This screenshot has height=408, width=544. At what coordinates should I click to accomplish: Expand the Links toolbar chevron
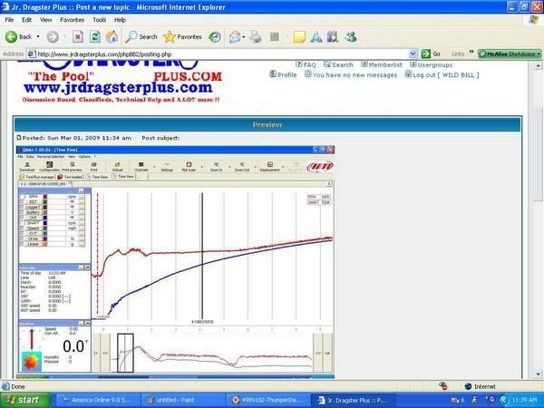tap(471, 53)
